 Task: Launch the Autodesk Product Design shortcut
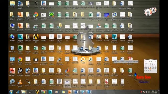coord(20,27)
